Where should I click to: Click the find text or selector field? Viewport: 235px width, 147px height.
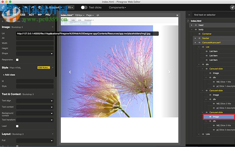point(214,15)
